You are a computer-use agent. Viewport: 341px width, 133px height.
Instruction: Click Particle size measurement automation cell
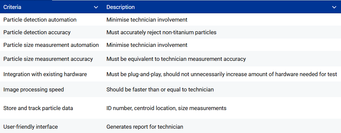point(51,45)
